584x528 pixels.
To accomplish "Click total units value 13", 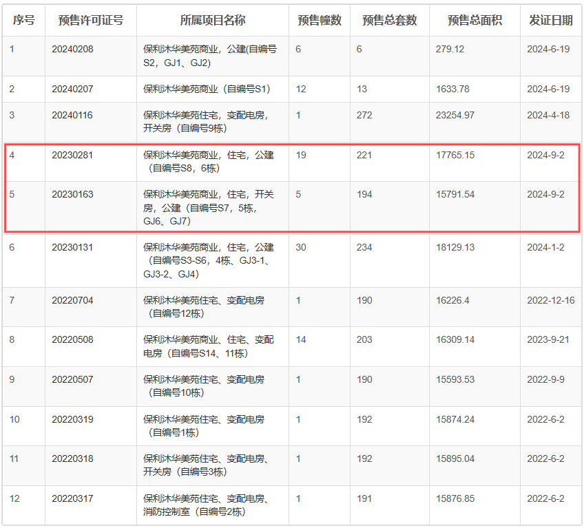I will [362, 89].
